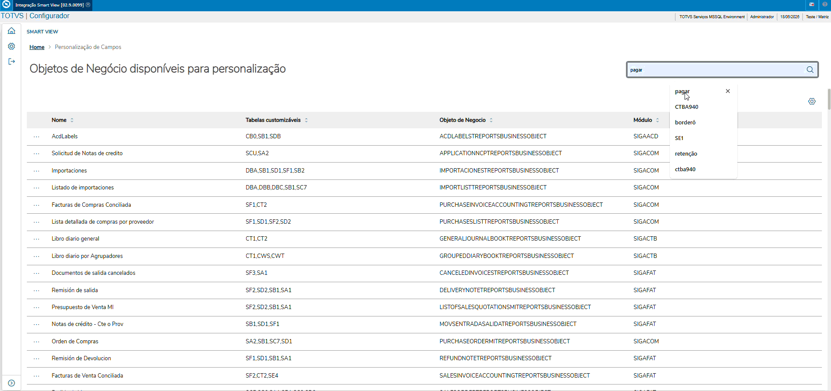
Task: Click the page vertical scrollbar
Action: pos(829,99)
